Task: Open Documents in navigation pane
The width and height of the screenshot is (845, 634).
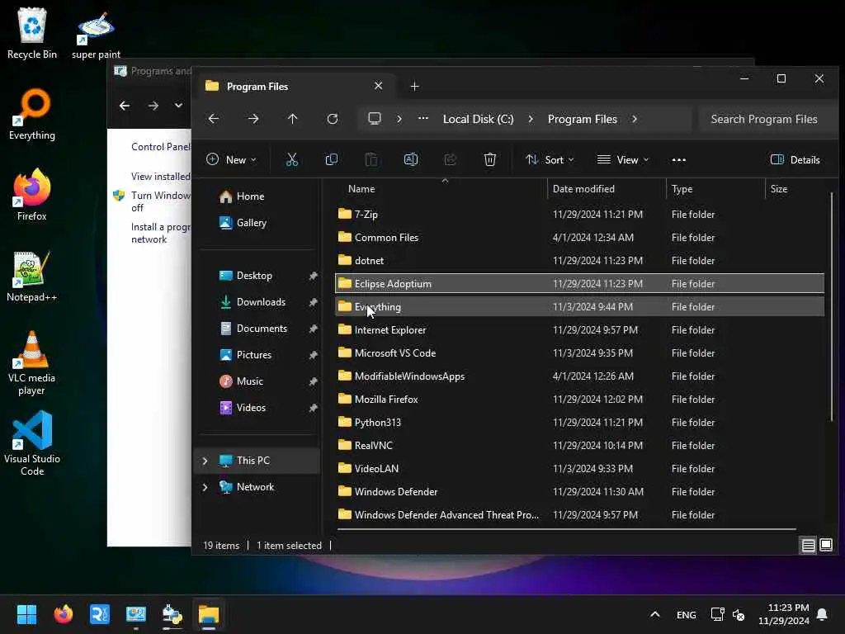Action: point(262,329)
